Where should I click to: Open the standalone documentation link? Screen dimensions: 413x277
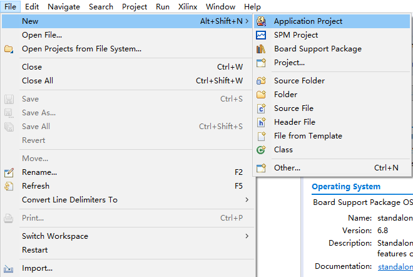[x=395, y=267]
